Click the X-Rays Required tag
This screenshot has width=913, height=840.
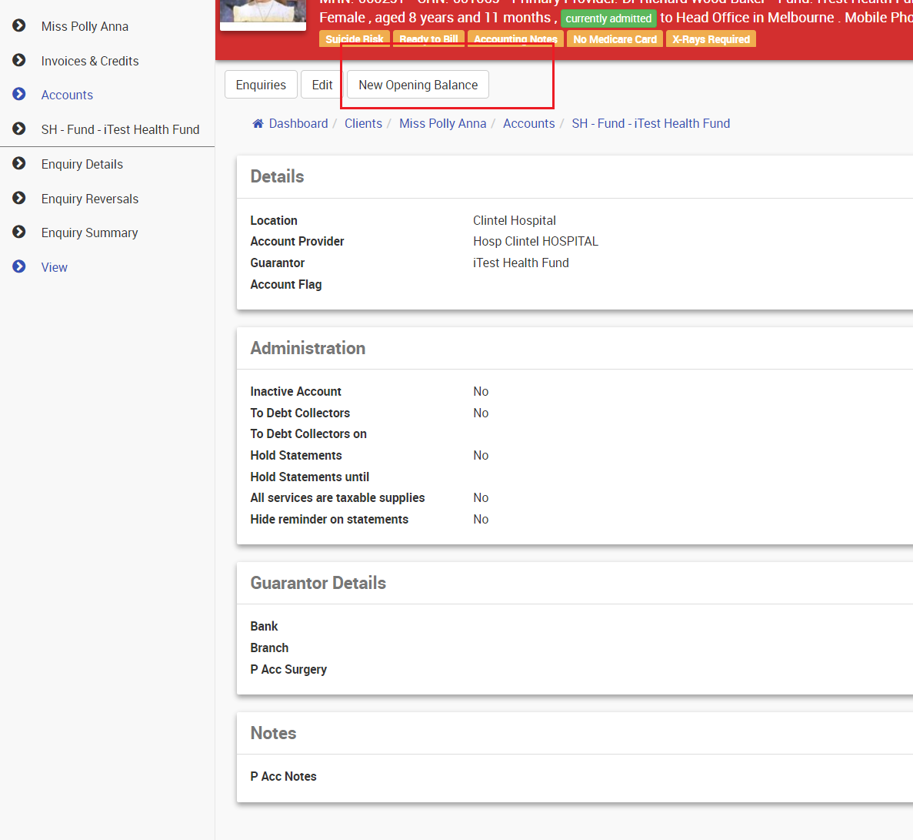711,39
